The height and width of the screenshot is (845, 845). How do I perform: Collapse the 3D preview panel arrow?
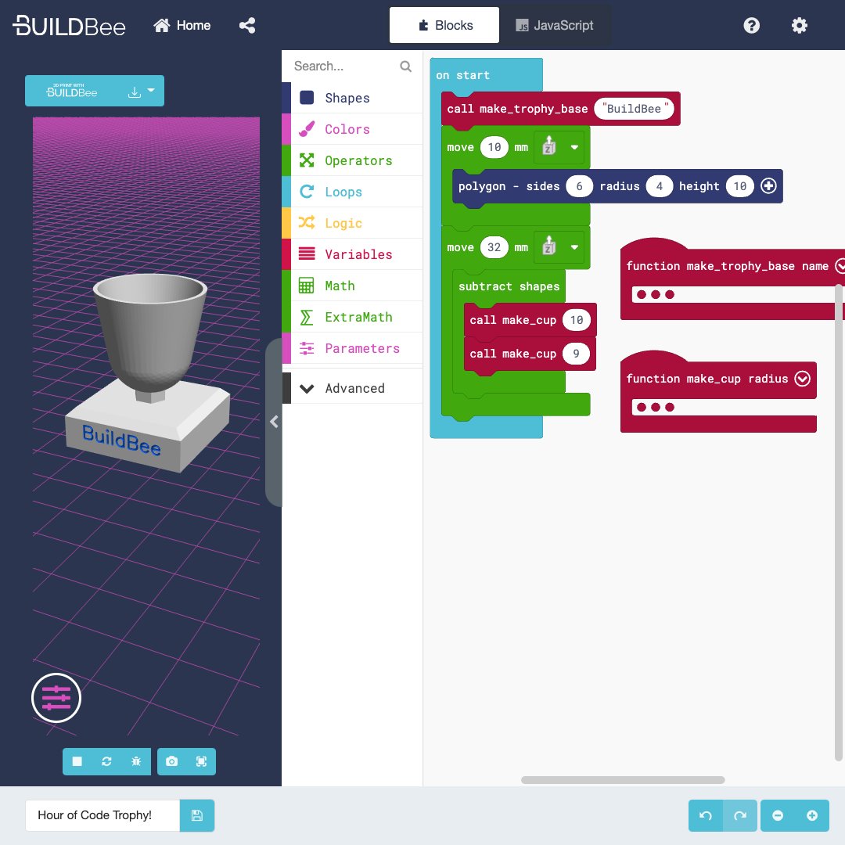[x=274, y=422]
